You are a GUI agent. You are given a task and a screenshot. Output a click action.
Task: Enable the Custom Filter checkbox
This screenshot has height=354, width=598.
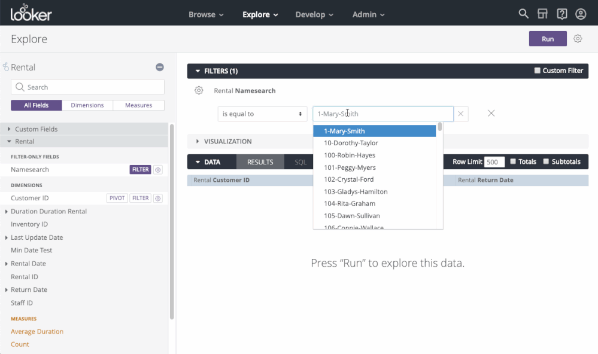(x=538, y=71)
